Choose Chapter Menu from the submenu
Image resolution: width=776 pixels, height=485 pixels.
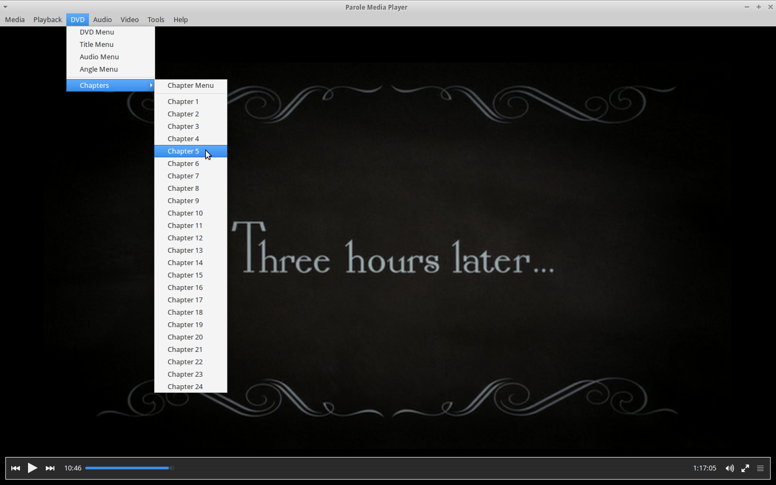(x=191, y=85)
